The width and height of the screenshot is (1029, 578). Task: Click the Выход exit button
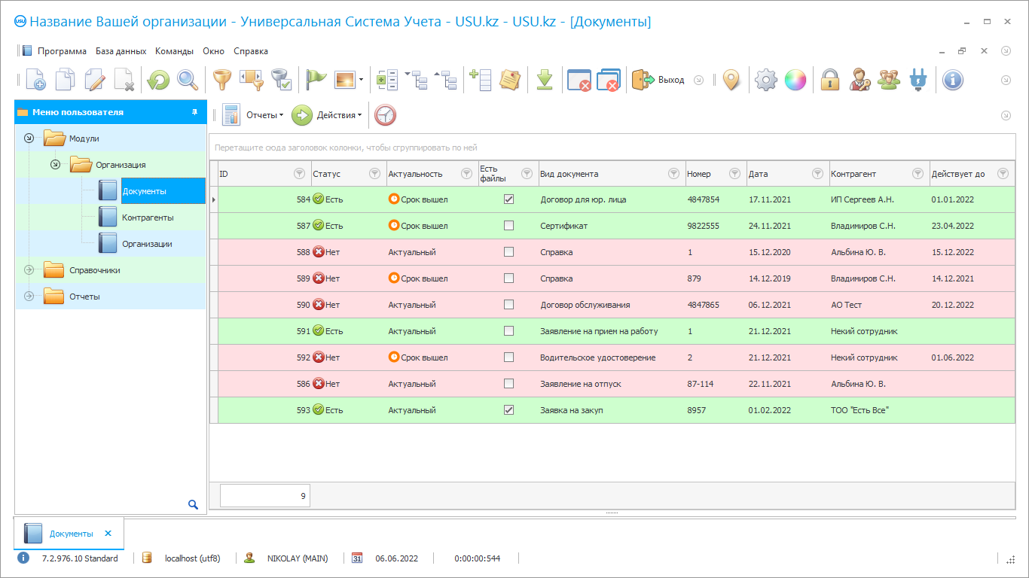click(x=658, y=80)
